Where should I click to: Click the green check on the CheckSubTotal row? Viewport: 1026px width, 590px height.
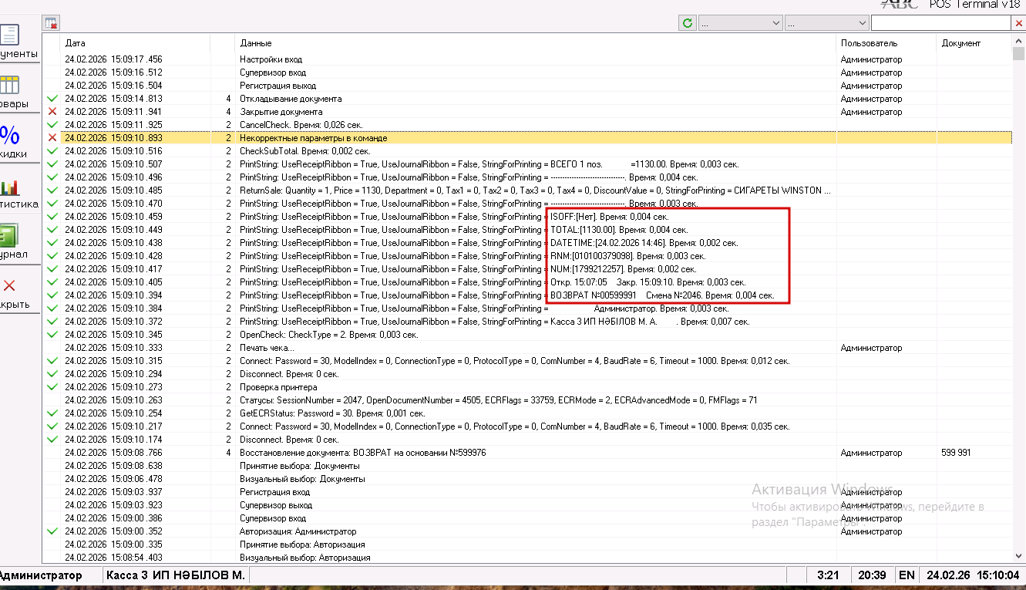[52, 151]
